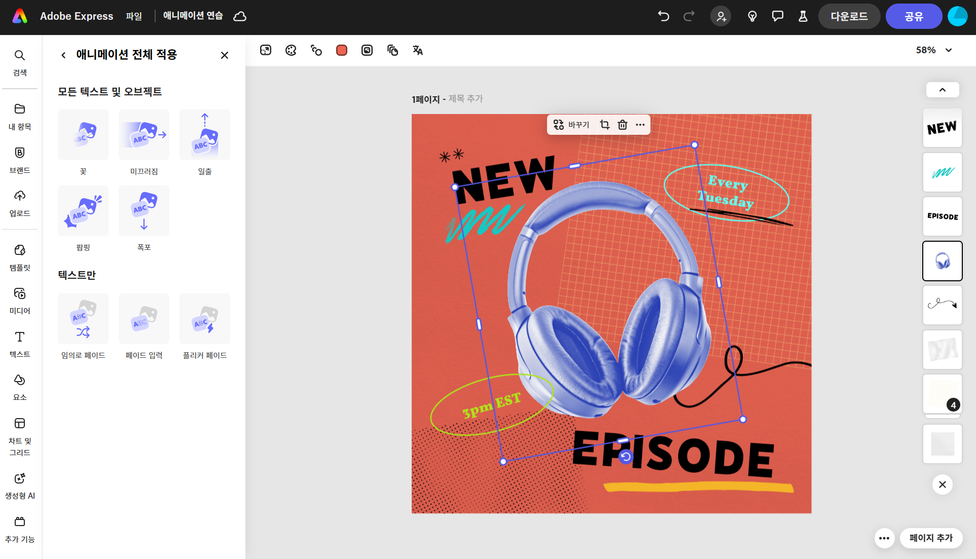This screenshot has width=976, height=559.
Task: Open more options on floating toolbar
Action: coord(640,125)
